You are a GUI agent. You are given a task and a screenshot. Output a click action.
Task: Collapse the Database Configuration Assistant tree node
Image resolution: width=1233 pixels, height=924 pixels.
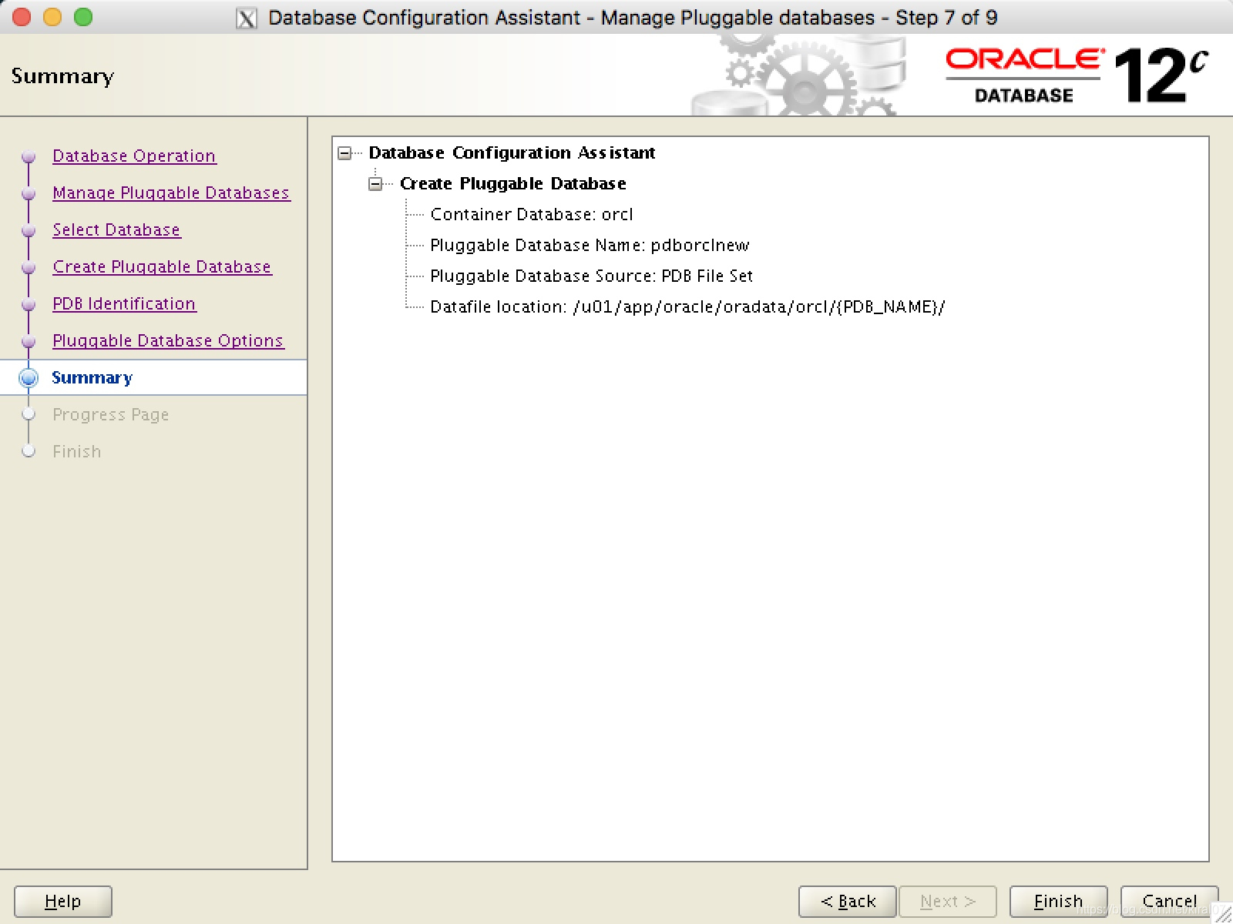344,153
